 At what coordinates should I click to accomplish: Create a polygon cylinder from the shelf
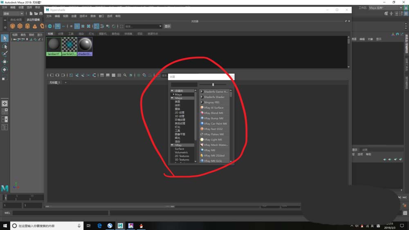tap(27, 26)
